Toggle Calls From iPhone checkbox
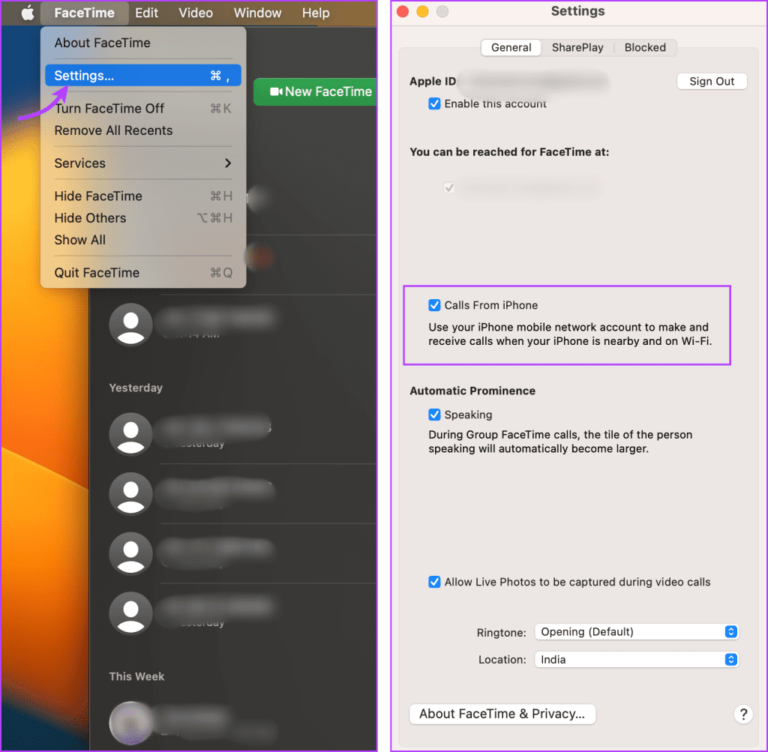768x752 pixels. (x=434, y=305)
